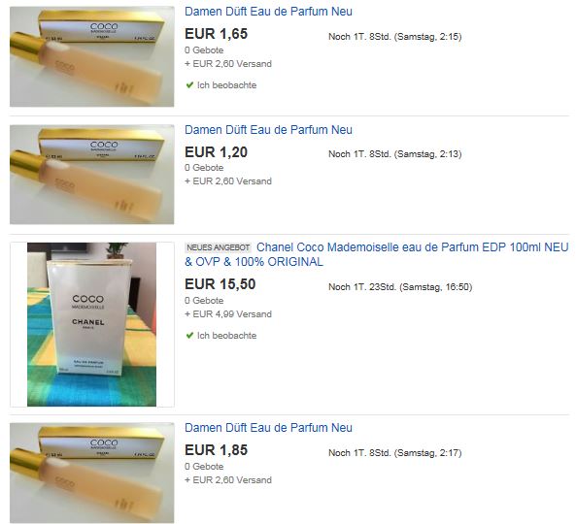Open 'Chanel Coco Mademoiselle eau de Parfum EDP 100ml' link
The height and width of the screenshot is (524, 576).
pyautogui.click(x=377, y=254)
